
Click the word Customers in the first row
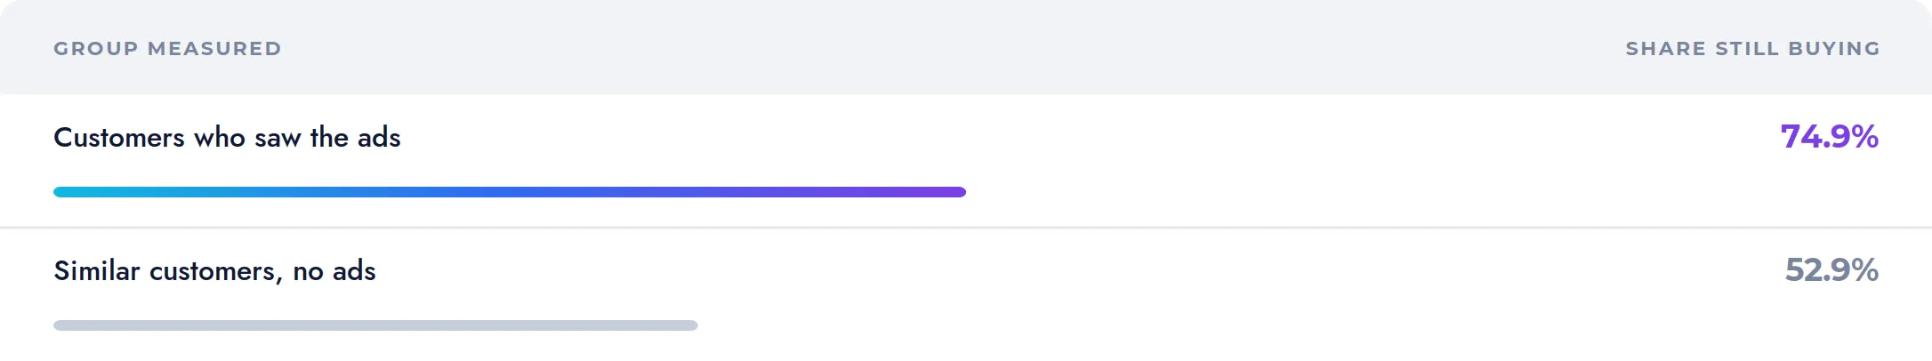coord(119,138)
